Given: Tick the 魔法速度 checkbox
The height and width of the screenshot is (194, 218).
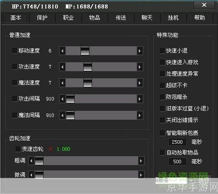Looking at the screenshot, I should 15,83.
